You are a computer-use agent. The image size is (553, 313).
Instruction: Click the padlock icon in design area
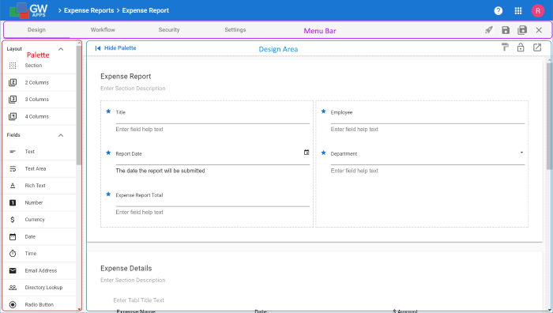(x=521, y=47)
